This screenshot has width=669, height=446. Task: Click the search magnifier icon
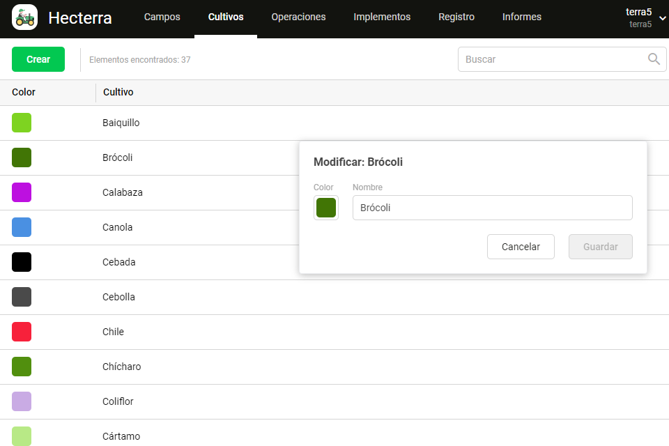click(x=654, y=59)
